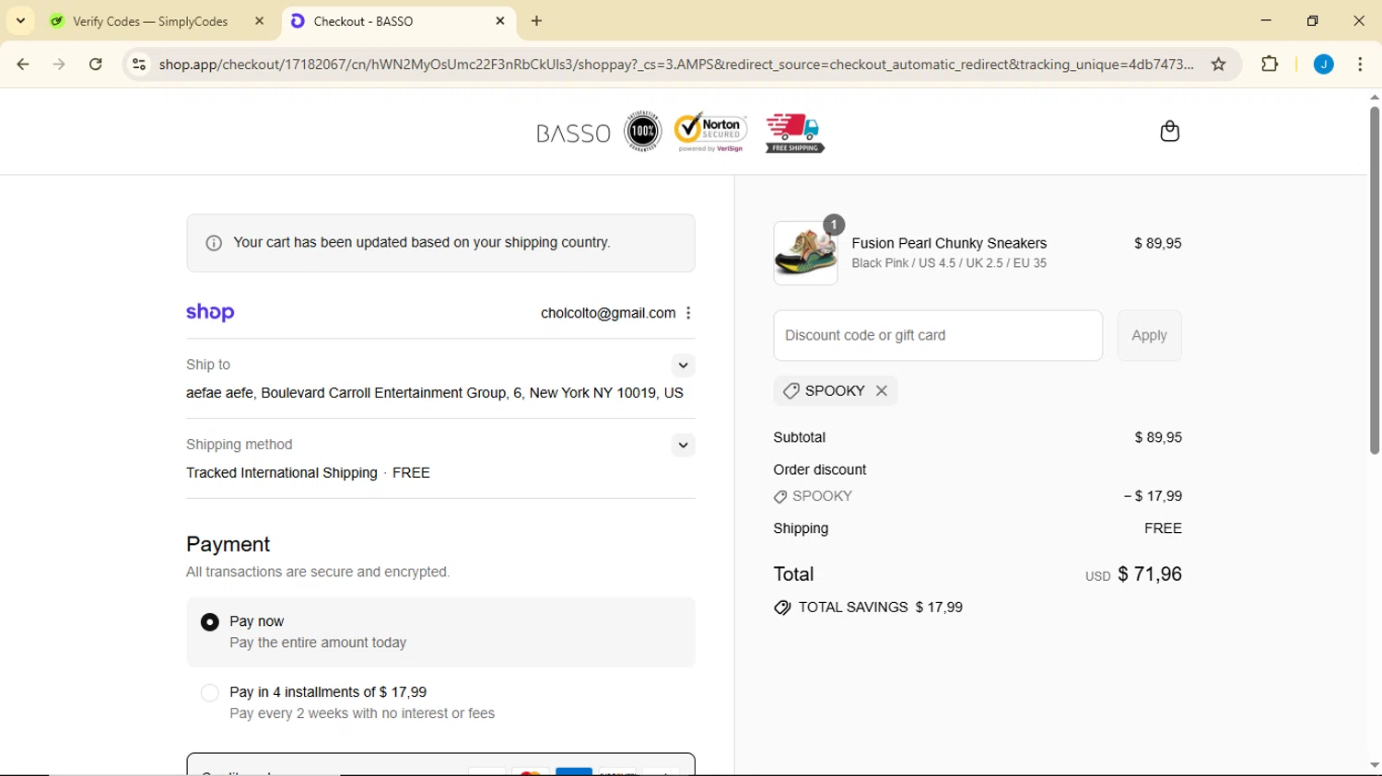View site information icon in address bar

[x=139, y=64]
